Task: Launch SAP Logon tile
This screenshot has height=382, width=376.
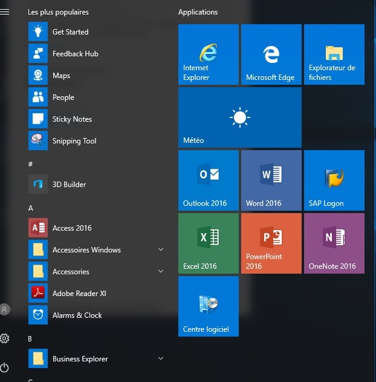Action: click(x=334, y=180)
